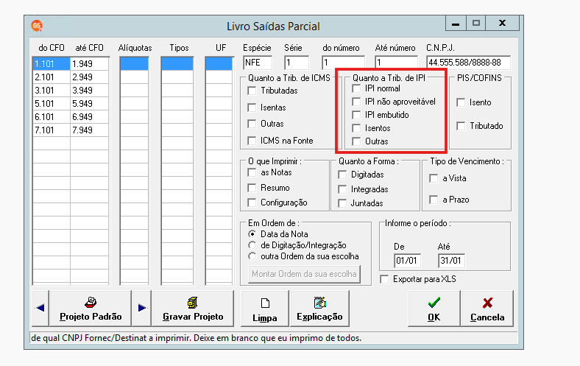Enable the ICMS na Fonte checkbox

tap(252, 141)
